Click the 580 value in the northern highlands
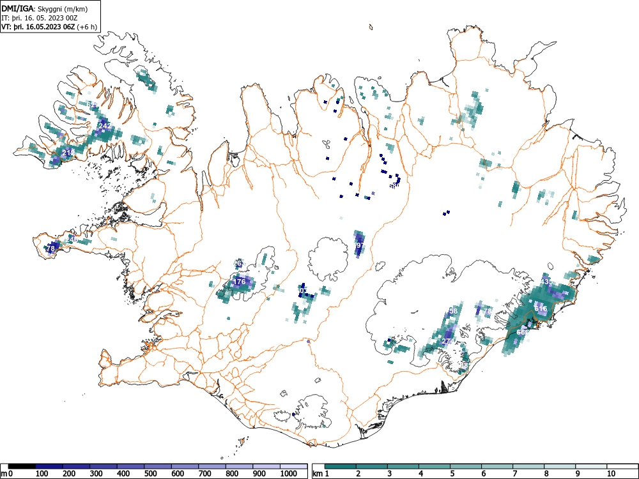Image resolution: width=639 pixels, height=479 pixels. tap(394, 186)
